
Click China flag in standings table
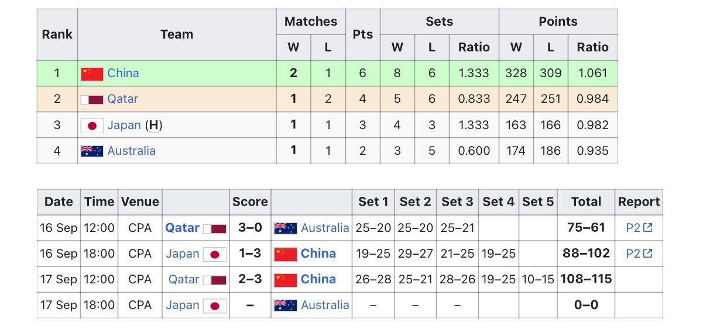[x=92, y=74]
